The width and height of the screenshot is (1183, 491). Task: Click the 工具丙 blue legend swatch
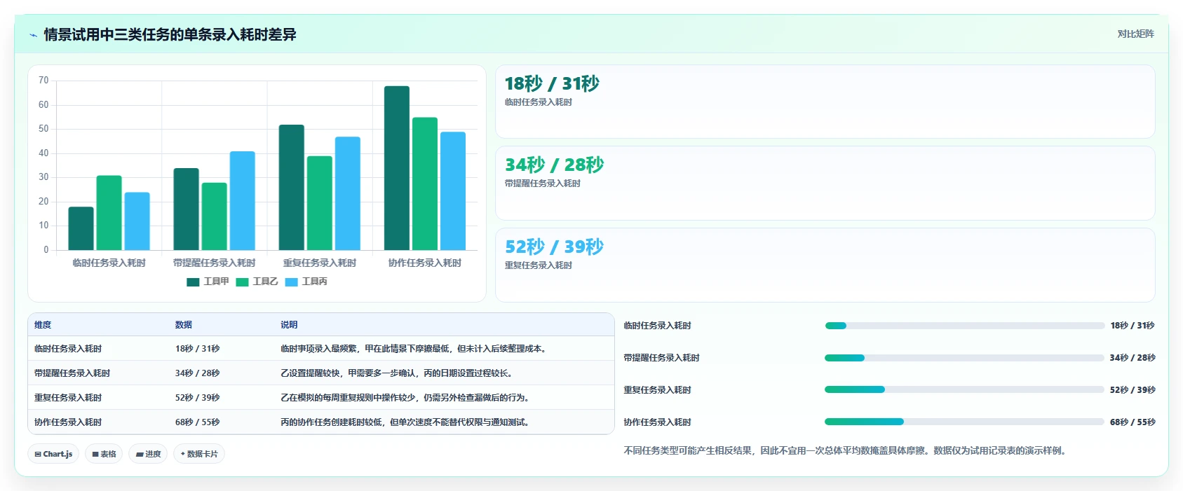click(291, 282)
